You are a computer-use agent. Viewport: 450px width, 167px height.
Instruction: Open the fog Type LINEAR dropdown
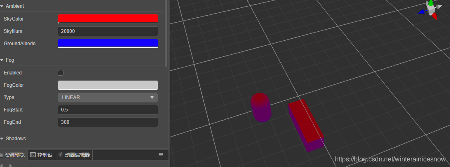(x=108, y=97)
